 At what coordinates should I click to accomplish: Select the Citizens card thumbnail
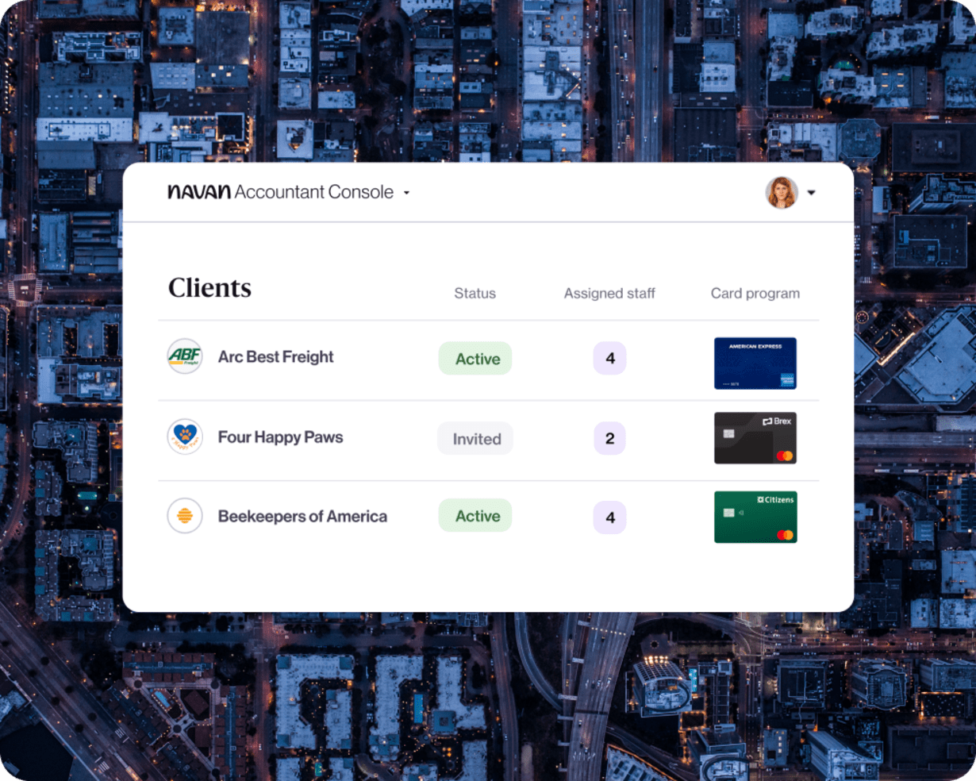[755, 517]
